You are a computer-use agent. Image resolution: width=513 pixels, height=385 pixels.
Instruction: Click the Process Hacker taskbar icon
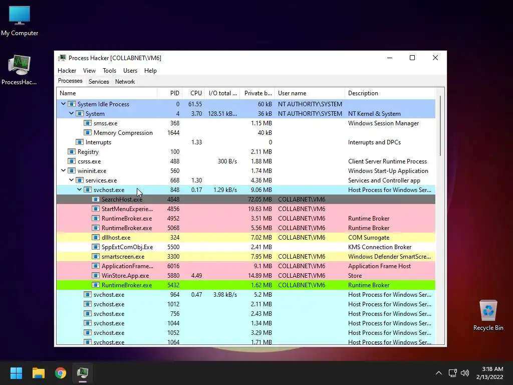point(83,373)
